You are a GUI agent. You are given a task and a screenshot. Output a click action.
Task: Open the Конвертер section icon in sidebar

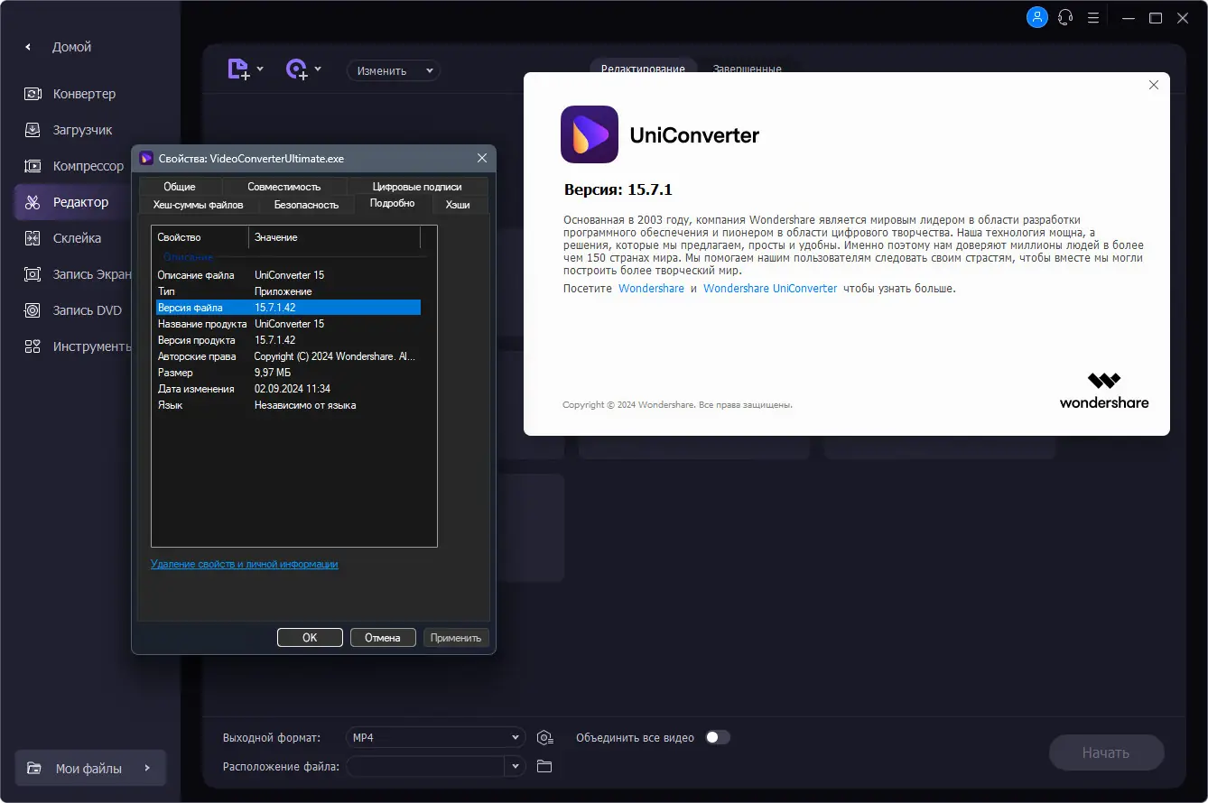coord(33,94)
